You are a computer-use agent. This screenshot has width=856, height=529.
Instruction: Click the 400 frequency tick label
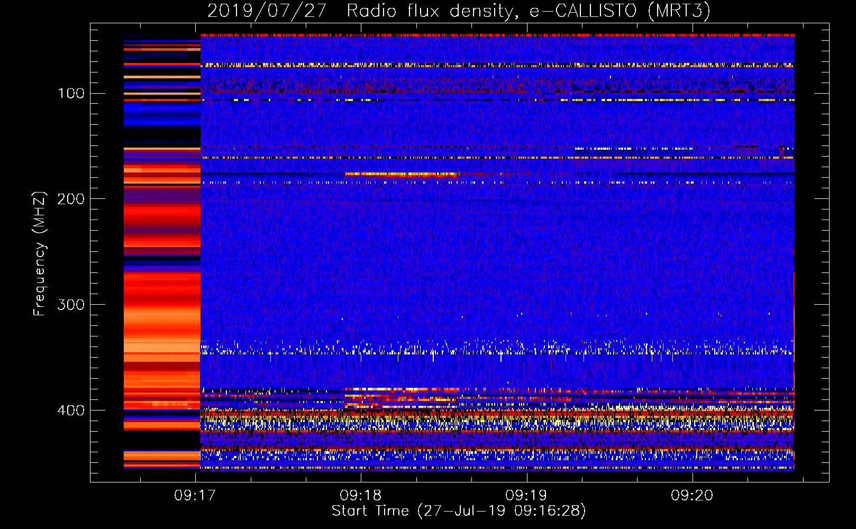tap(71, 411)
